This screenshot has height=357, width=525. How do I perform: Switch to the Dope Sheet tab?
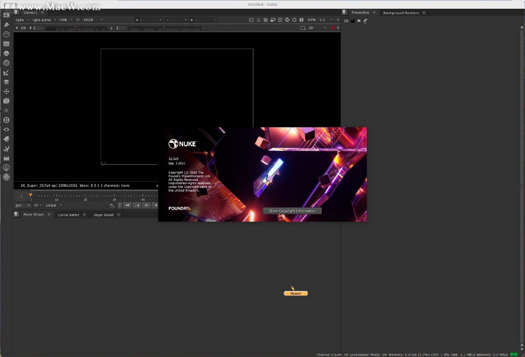(103, 215)
